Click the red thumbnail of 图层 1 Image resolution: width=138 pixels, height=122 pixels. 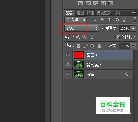pyautogui.click(x=79, y=55)
